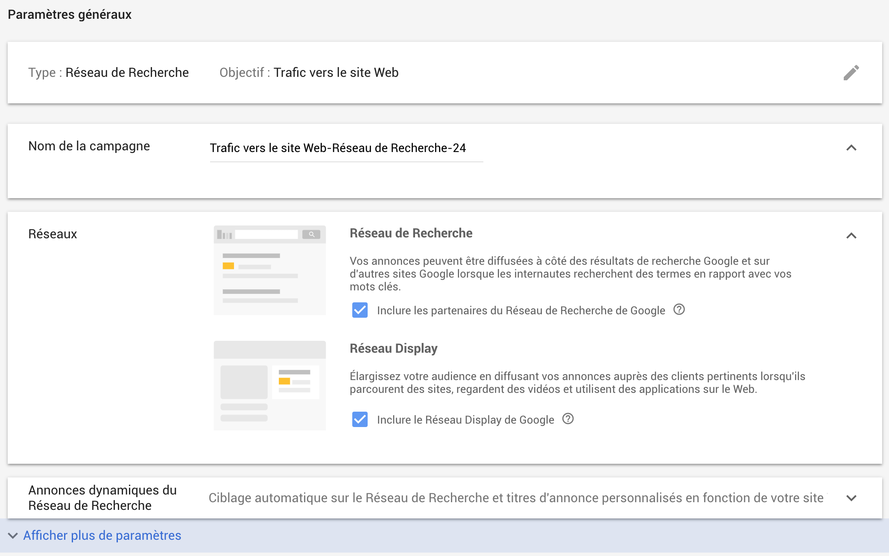Click the Ciblage automatique description text
The height and width of the screenshot is (556, 889).
coord(516,498)
